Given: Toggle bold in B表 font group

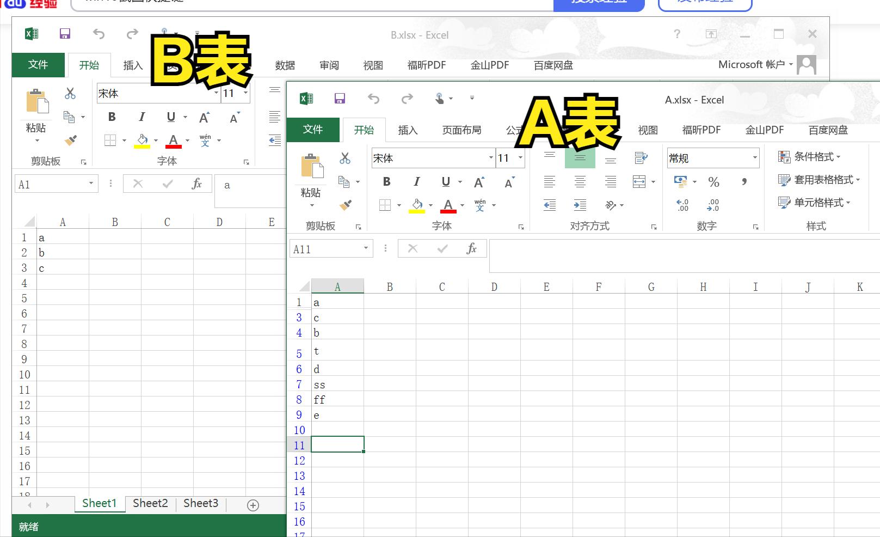Looking at the screenshot, I should coord(112,117).
